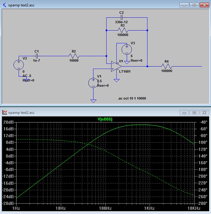The image size is (211, 214).
Task: Select the resistor R2 symbol
Action: coord(74,56)
